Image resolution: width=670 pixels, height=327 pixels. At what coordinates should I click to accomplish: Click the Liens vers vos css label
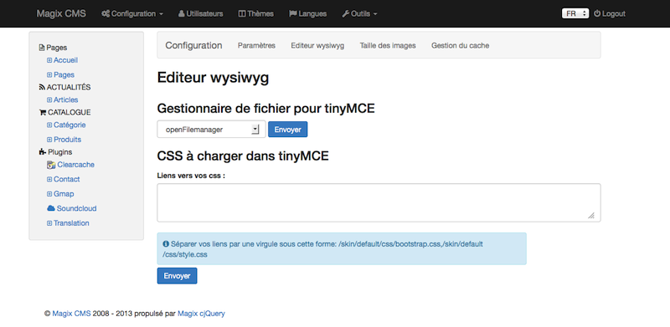click(x=191, y=176)
